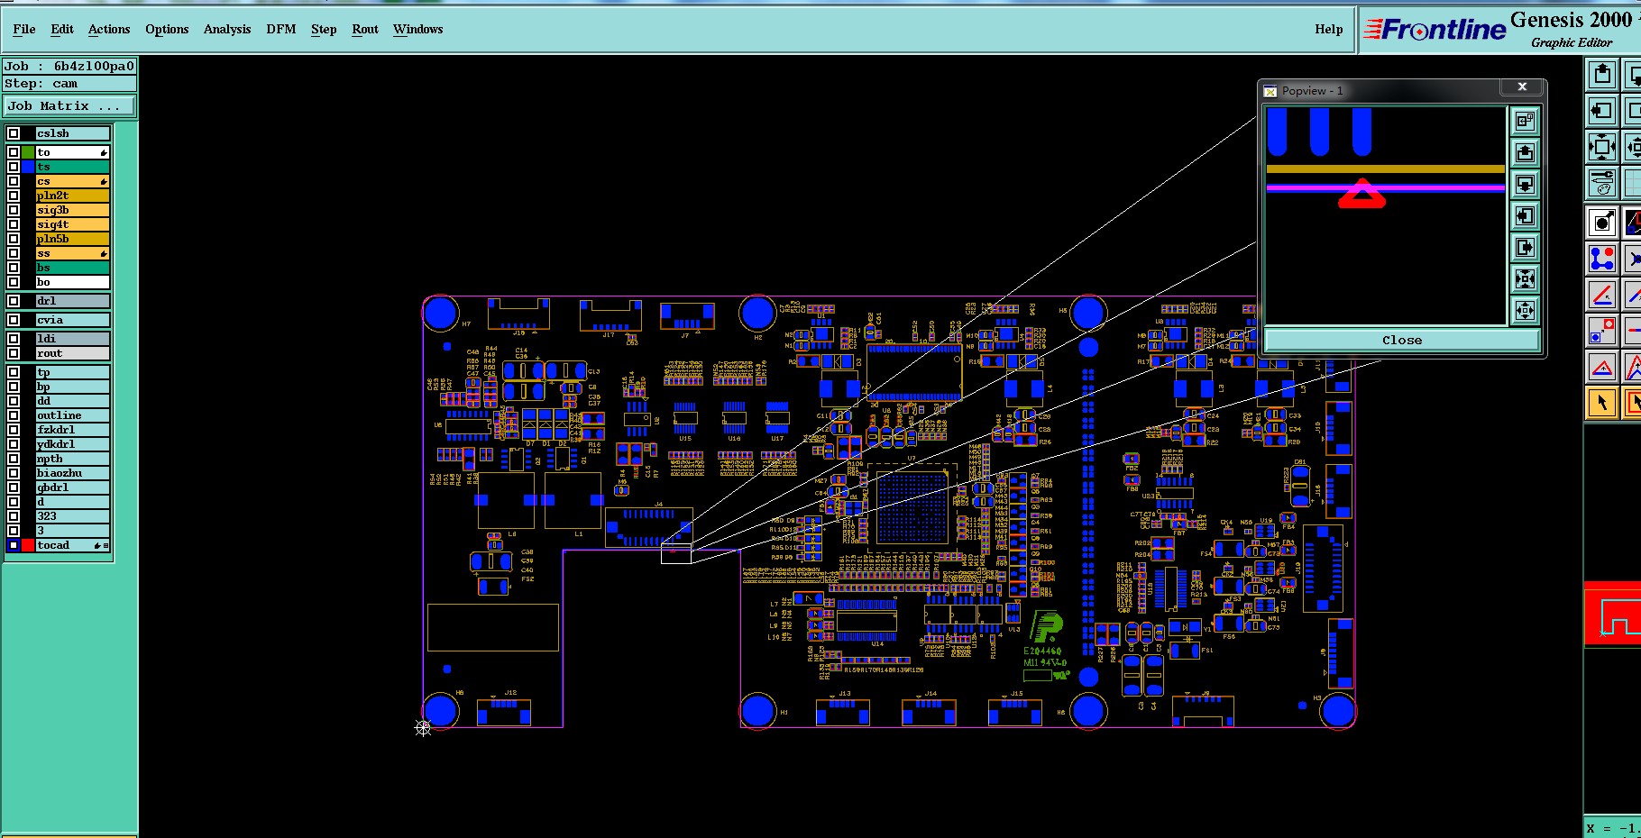Open the Rout dropdown menu
This screenshot has width=1641, height=838.
[x=365, y=29]
